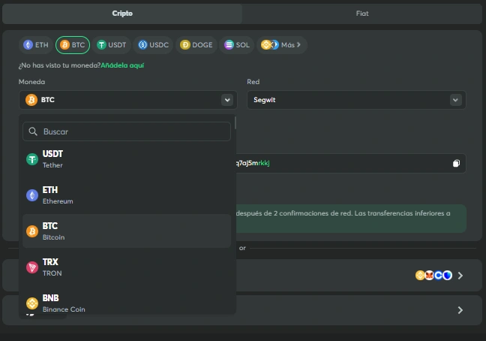Select the ETH quick coin chip
Image resolution: width=486 pixels, height=341 pixels.
point(36,45)
